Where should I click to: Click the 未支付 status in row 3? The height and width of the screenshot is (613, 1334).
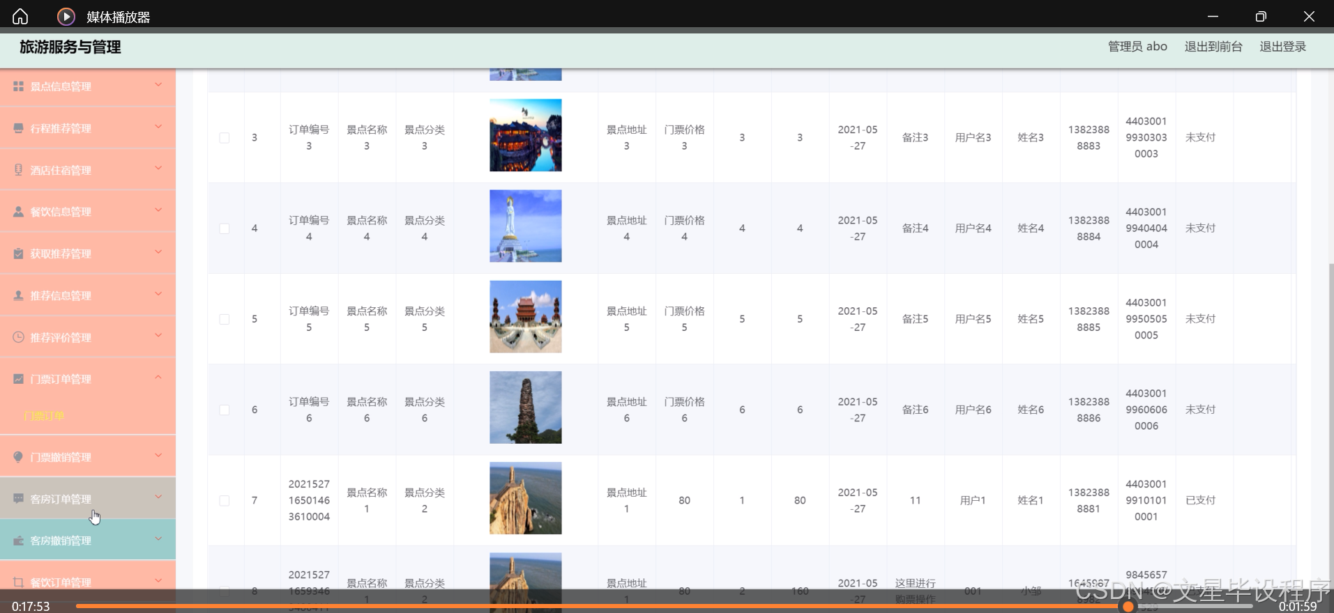pyautogui.click(x=1201, y=137)
